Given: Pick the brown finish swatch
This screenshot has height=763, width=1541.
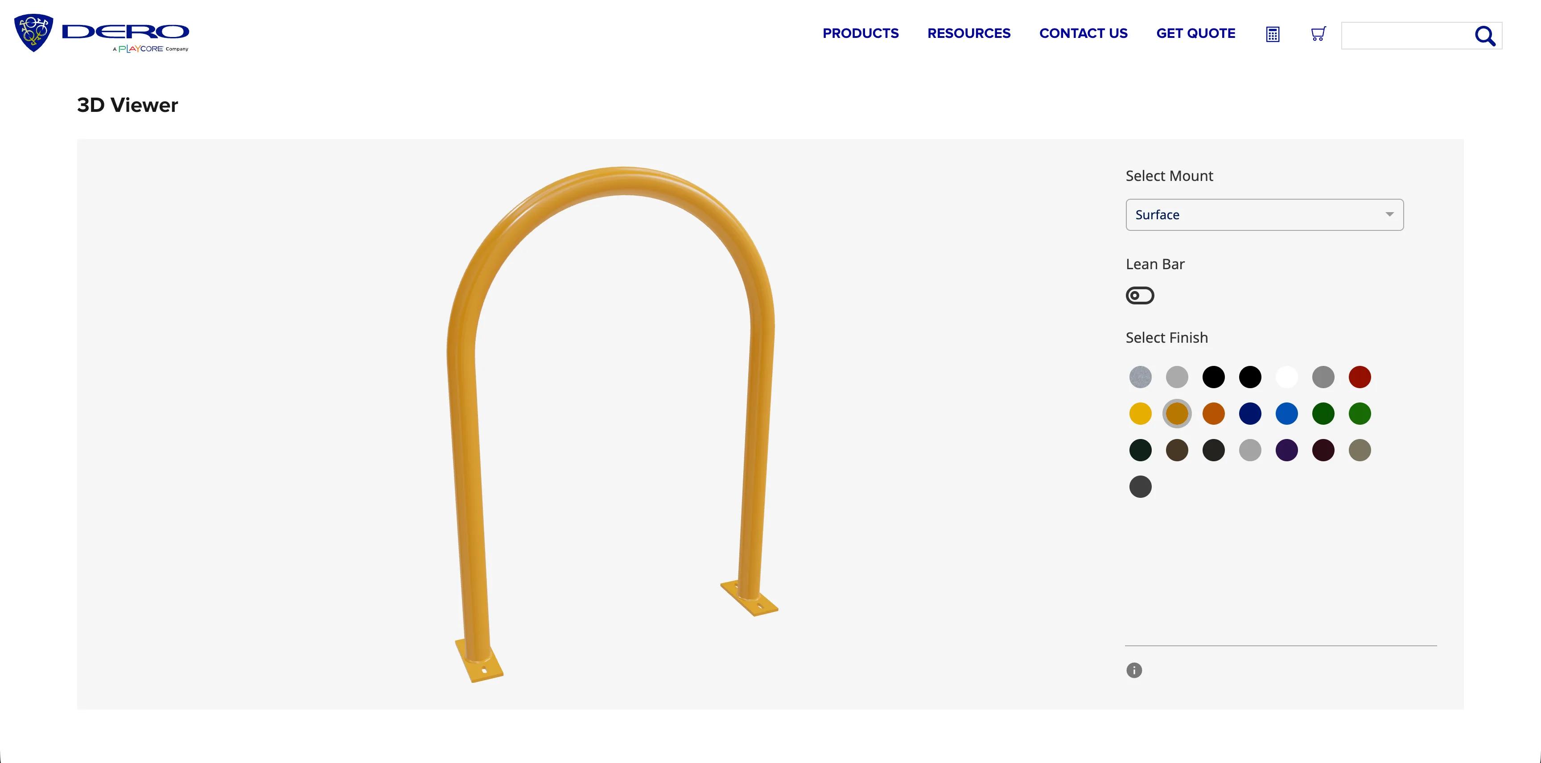Looking at the screenshot, I should tap(1177, 450).
